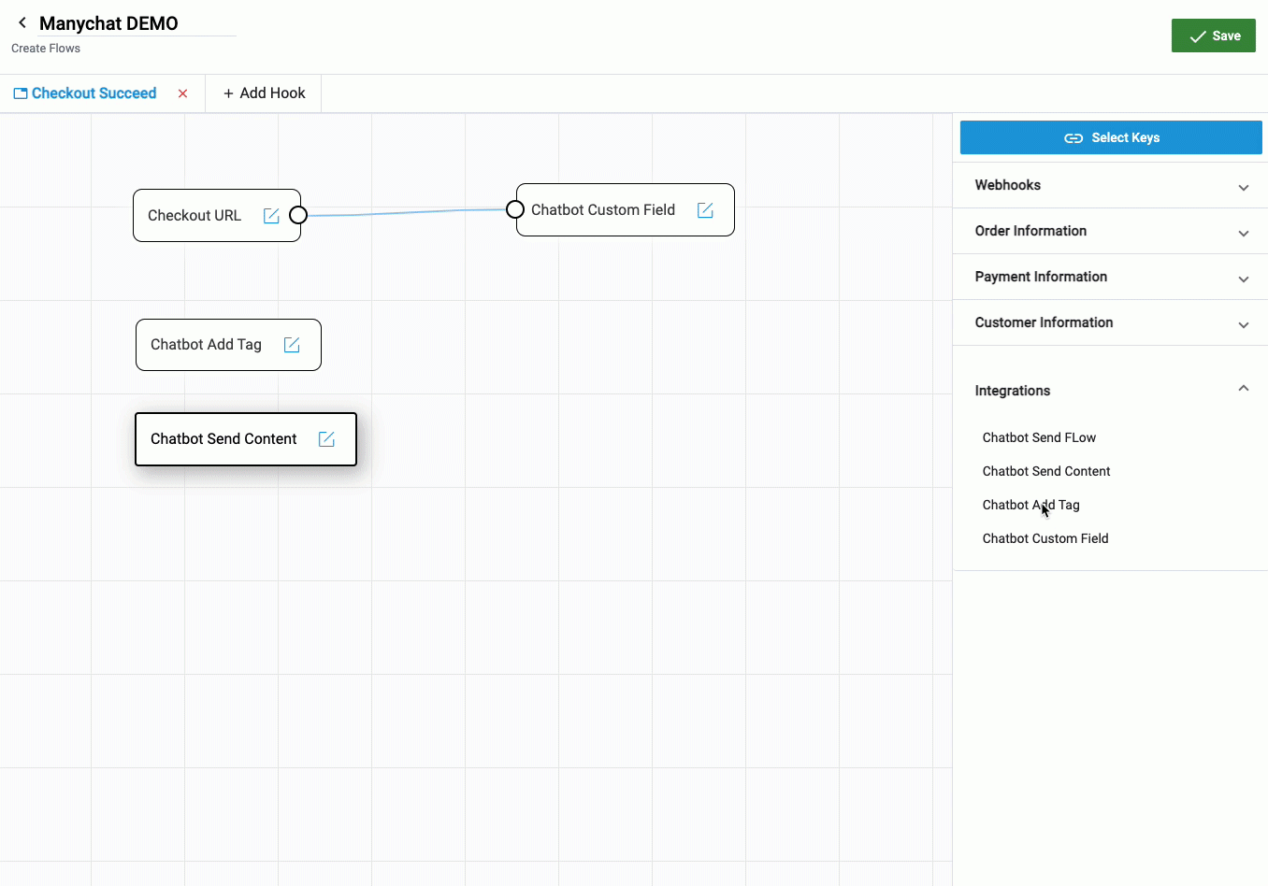
Task: Save the flow
Action: (x=1214, y=36)
